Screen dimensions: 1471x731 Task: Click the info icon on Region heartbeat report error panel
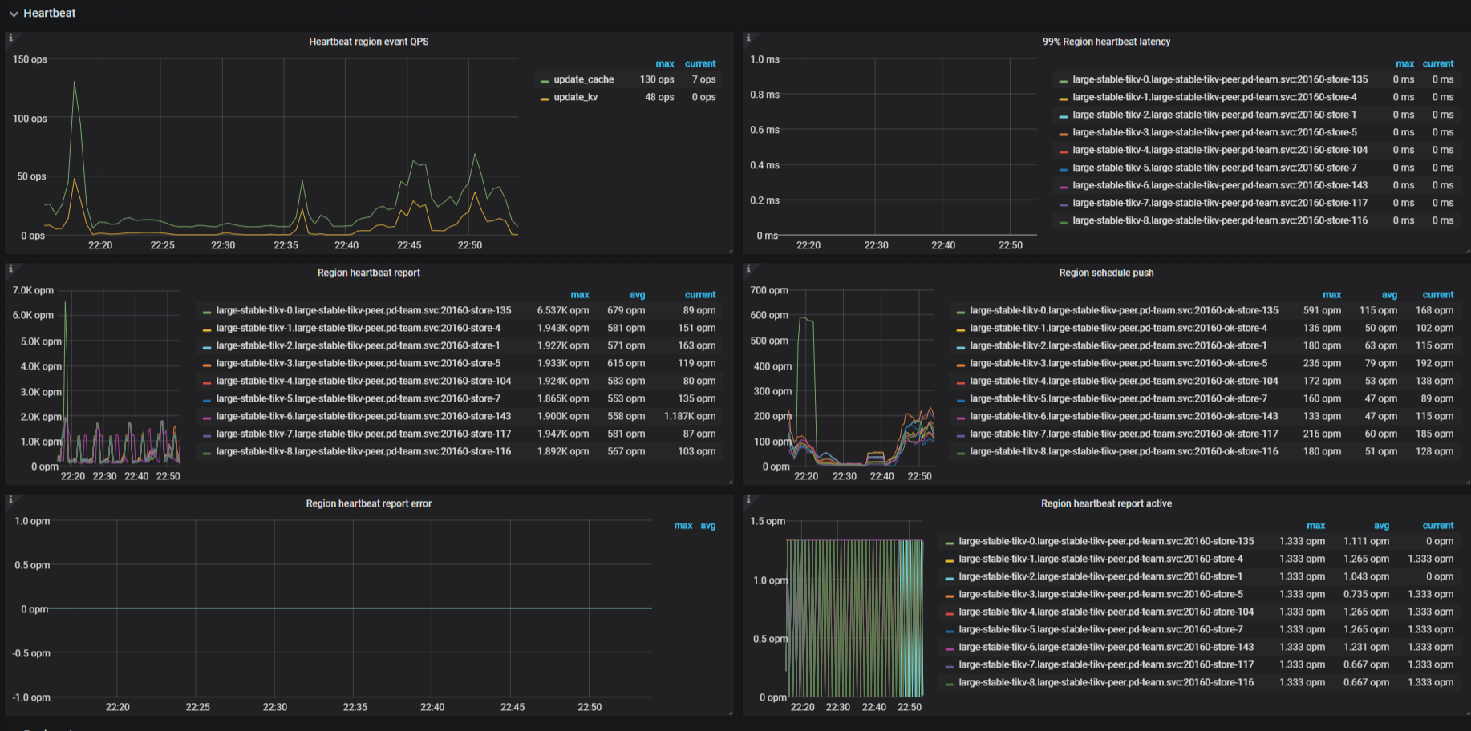[x=10, y=499]
